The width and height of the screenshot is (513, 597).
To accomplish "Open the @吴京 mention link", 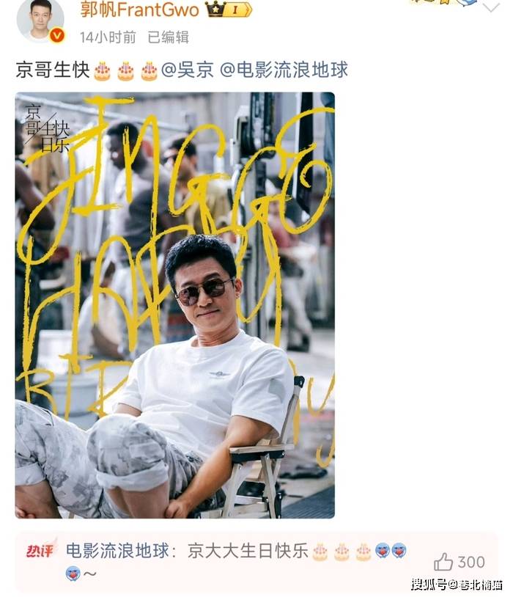I will 187,70.
